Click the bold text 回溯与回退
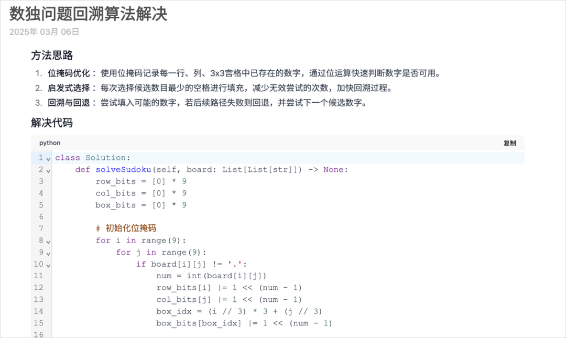Viewport: 566px width, 338px height. tap(69, 103)
